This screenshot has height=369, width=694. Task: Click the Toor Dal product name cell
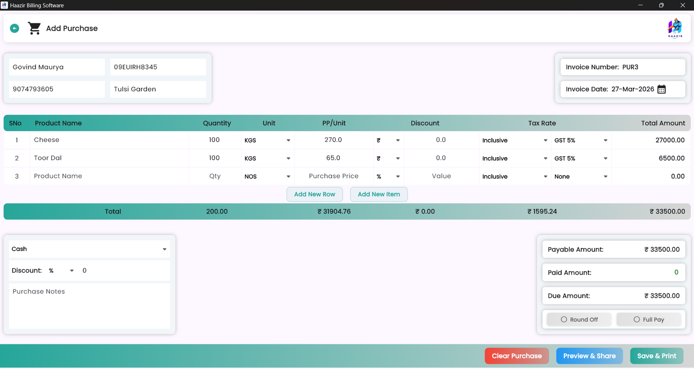point(109,158)
